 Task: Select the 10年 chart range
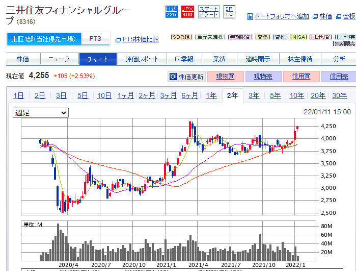(x=297, y=95)
